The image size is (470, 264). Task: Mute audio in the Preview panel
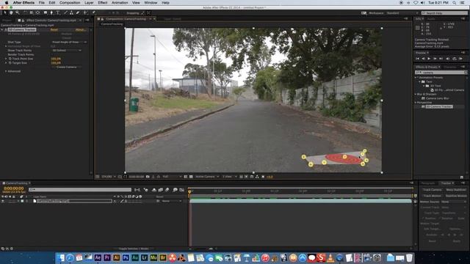[x=448, y=59]
